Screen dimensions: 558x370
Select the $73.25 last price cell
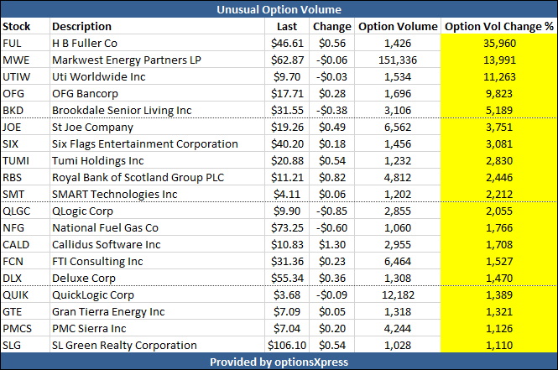click(x=287, y=227)
